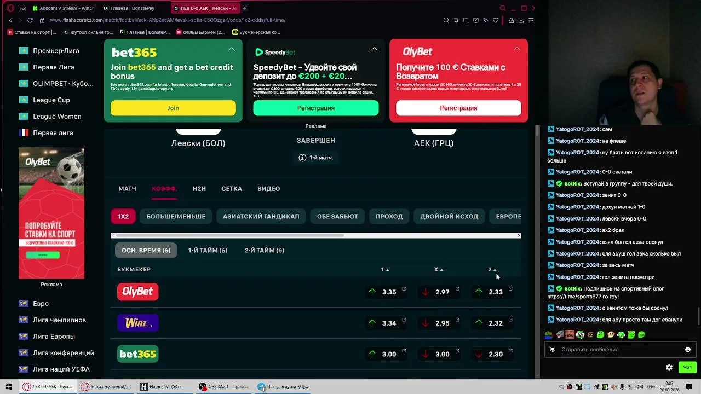The height and width of the screenshot is (394, 701).
Task: Reload the flashscorekz page
Action: pos(30,20)
